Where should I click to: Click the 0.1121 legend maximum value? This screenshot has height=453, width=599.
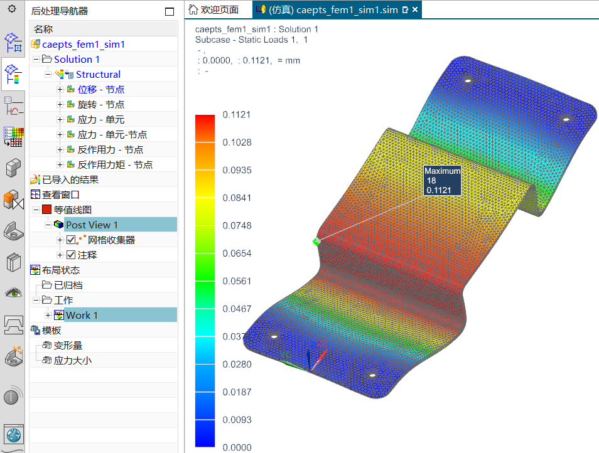click(x=237, y=114)
